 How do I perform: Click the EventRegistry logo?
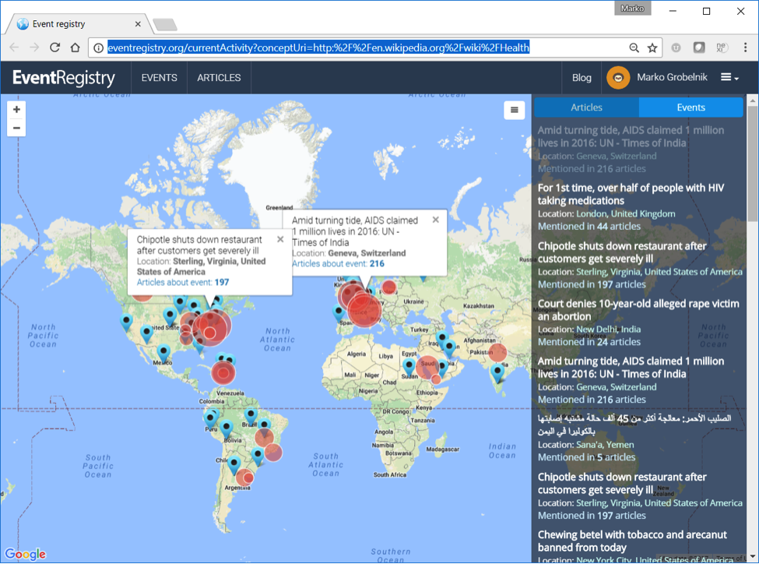[64, 78]
